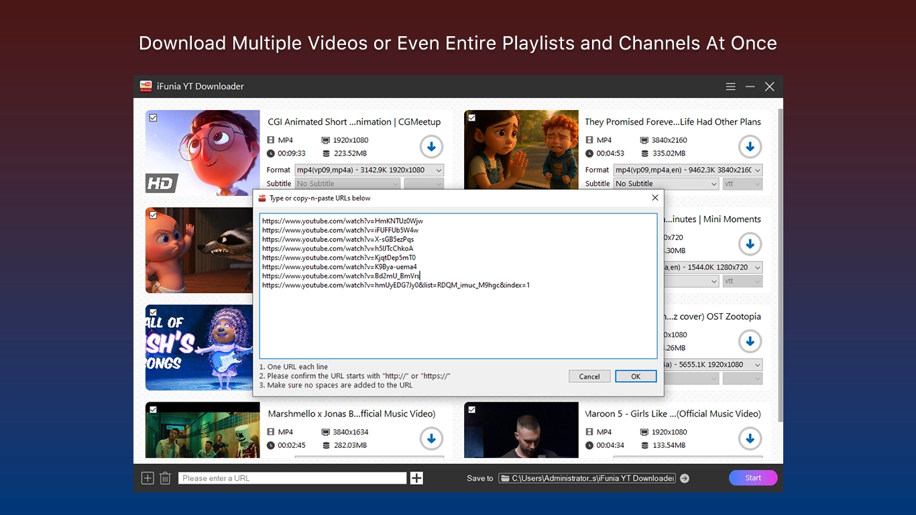Uncheck the Maroon 5 video checkbox

(x=471, y=410)
